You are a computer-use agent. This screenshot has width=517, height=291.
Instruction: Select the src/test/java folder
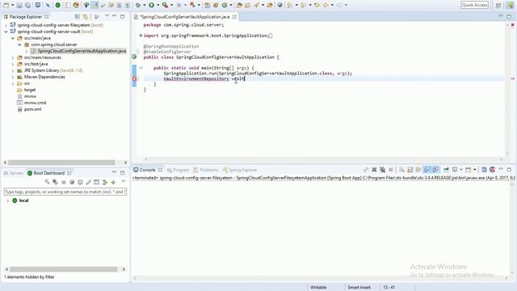coord(36,64)
